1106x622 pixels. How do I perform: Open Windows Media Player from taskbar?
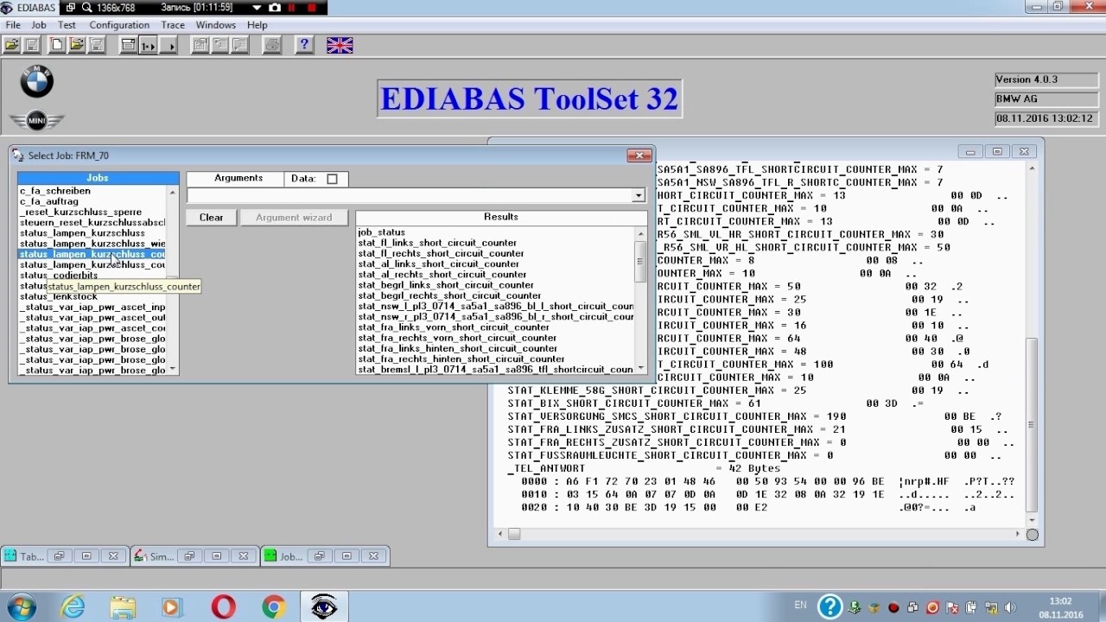click(171, 607)
